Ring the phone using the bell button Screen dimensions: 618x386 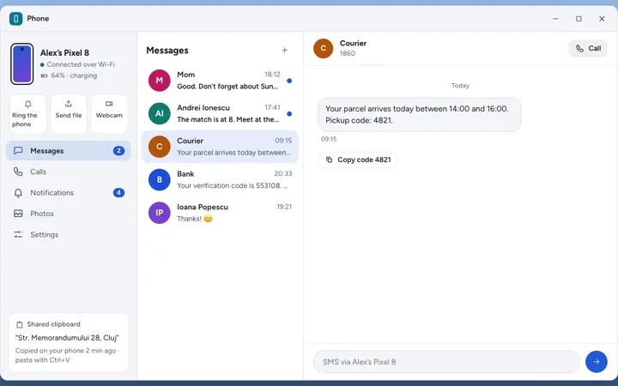tap(28, 113)
